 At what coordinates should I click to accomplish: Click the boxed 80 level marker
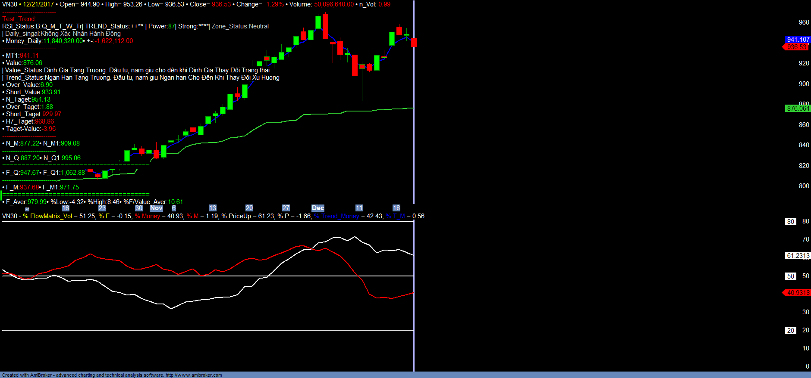pyautogui.click(x=790, y=222)
